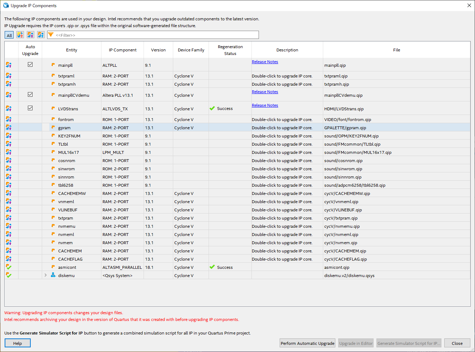Sort by the IP Component column header
The height and width of the screenshot is (352, 475).
pyautogui.click(x=122, y=50)
